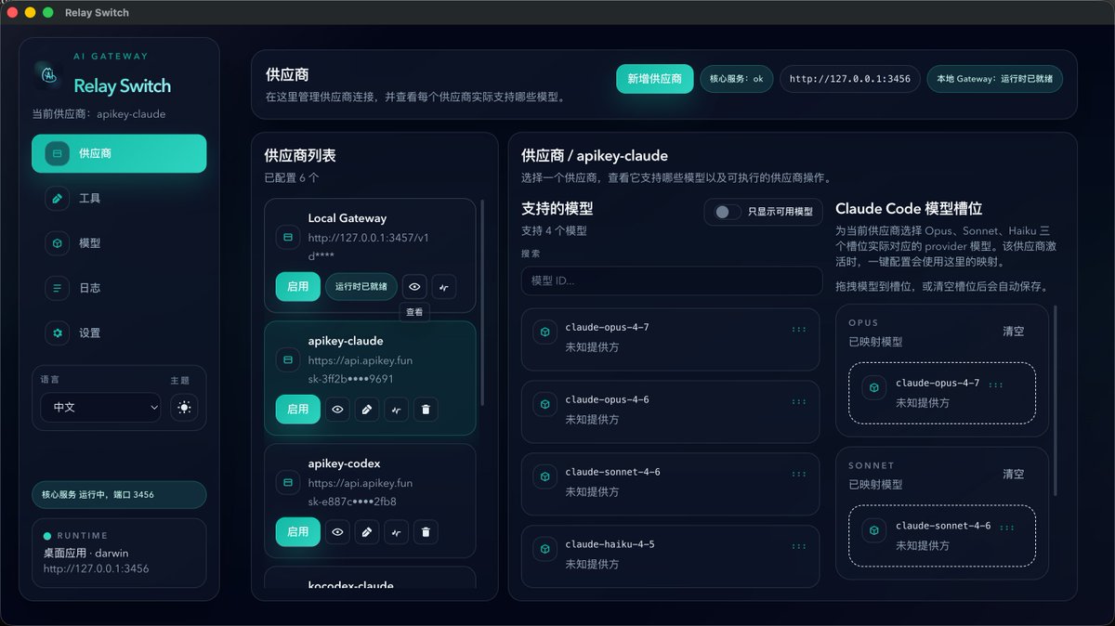Viewport: 1115px width, 626px height.
Task: Click drag handle in the SONNET slot
Action: point(1007,528)
